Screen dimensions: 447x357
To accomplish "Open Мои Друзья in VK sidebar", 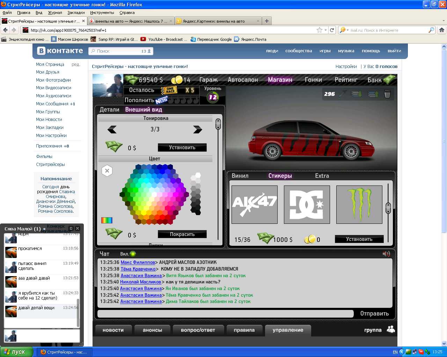I will [47, 72].
